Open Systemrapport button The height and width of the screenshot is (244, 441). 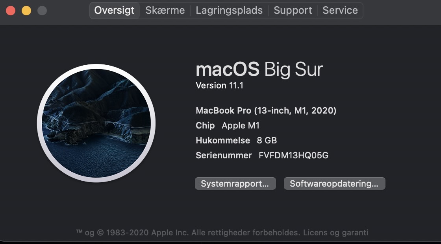coord(235,183)
